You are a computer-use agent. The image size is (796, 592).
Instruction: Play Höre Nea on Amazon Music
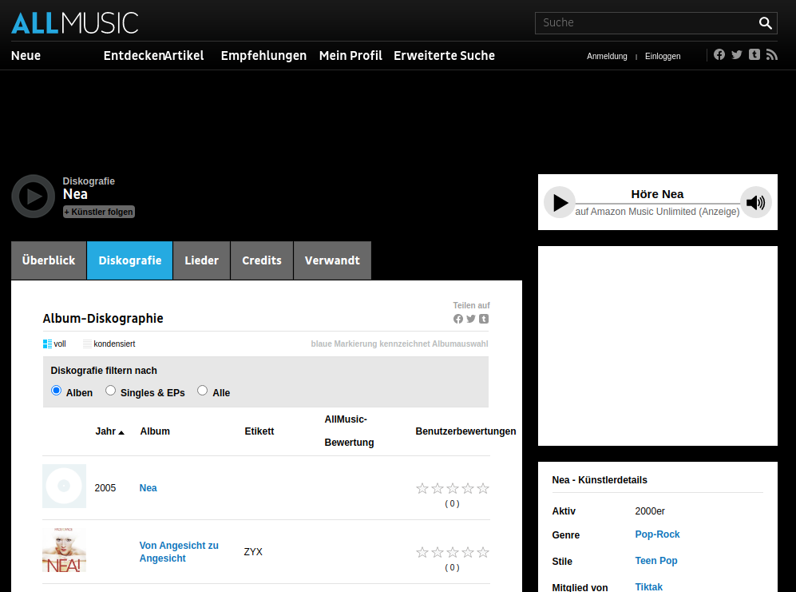point(560,202)
